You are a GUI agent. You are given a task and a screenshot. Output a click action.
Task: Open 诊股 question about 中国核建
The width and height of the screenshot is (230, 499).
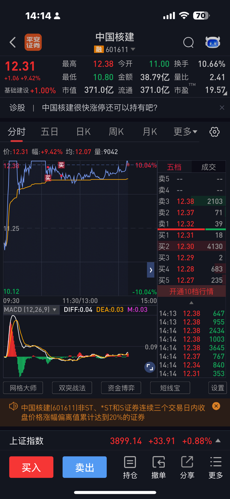tap(100, 107)
